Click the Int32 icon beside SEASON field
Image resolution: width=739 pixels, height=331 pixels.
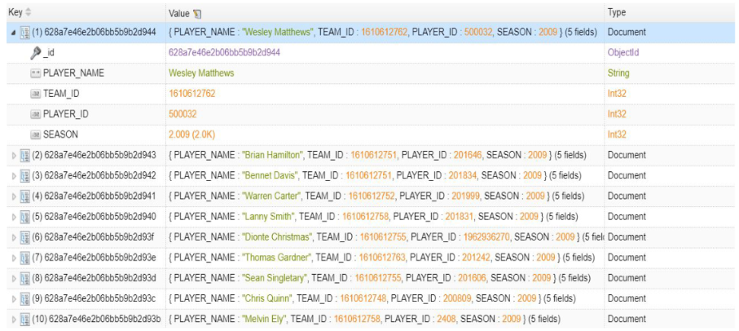[x=35, y=135]
